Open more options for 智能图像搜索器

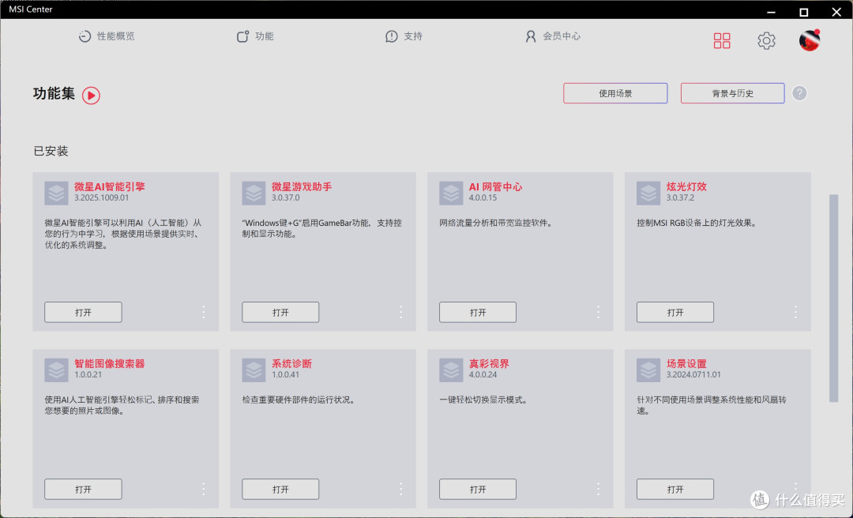[x=204, y=489]
